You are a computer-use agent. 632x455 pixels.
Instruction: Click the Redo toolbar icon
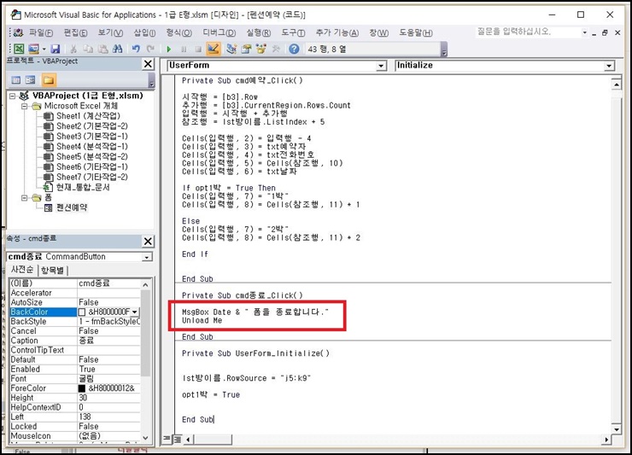150,49
